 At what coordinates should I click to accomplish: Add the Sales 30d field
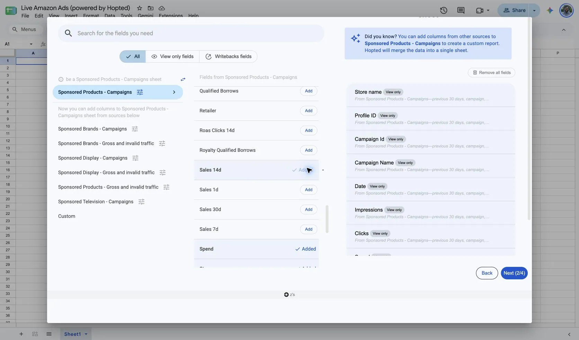pos(309,210)
